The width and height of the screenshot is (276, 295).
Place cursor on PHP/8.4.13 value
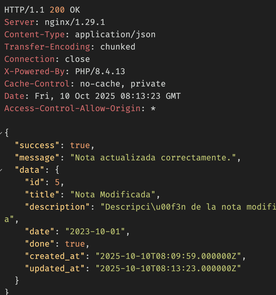tap(100, 72)
